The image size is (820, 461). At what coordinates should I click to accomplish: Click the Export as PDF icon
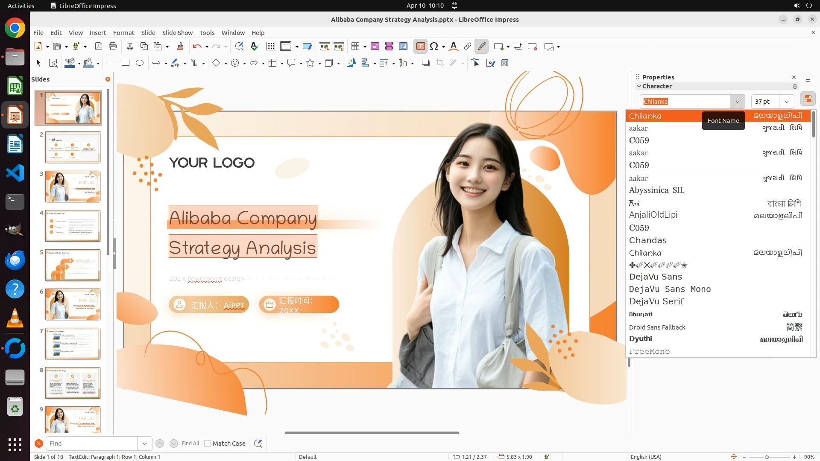(98, 47)
